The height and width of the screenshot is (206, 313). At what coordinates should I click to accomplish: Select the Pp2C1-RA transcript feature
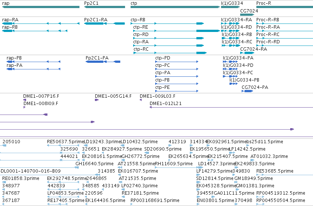pos(104,24)
